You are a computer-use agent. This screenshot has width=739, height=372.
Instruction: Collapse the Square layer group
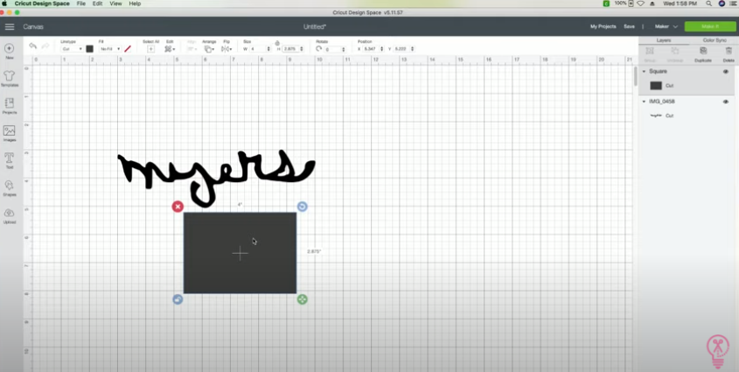click(x=645, y=72)
